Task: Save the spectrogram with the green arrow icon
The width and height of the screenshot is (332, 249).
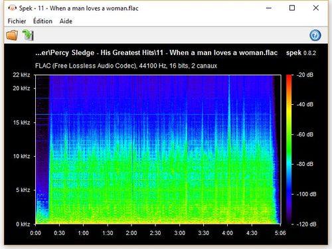Action: coord(28,35)
